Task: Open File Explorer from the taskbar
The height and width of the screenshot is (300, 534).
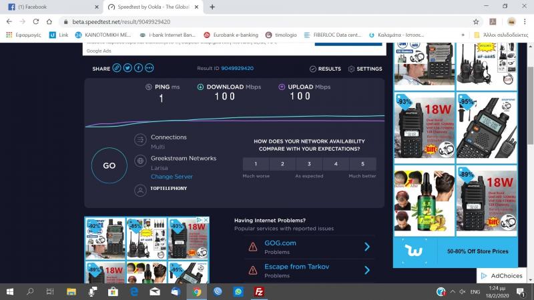Action: (71, 292)
